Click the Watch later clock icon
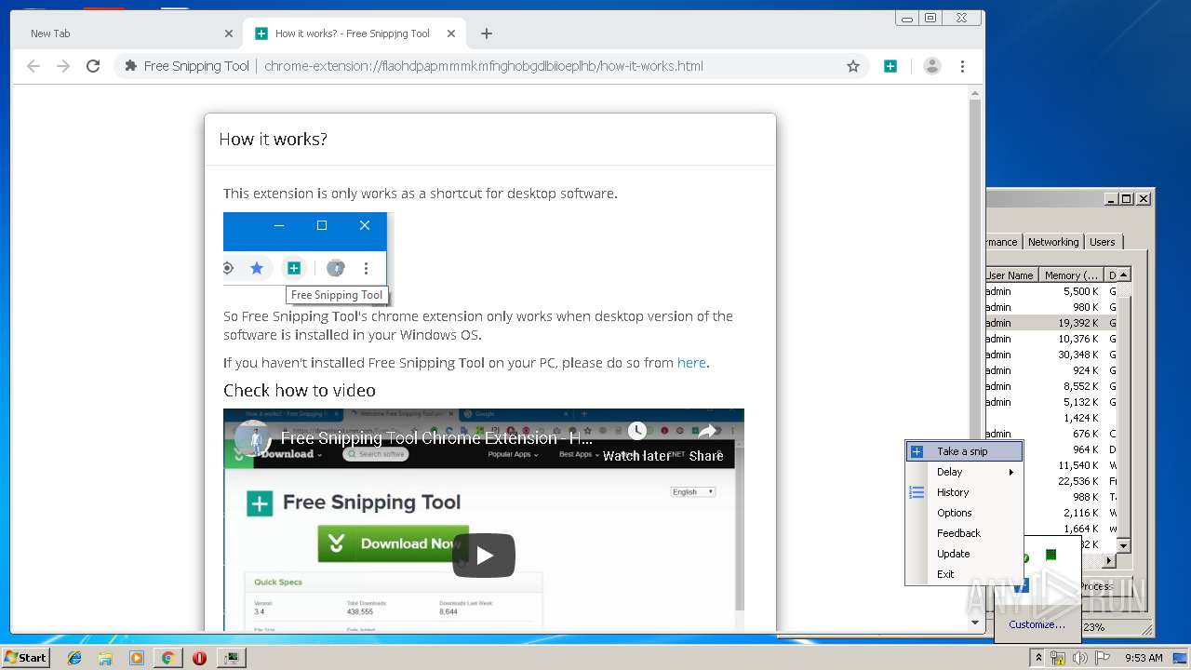Screen dimensions: 1191x670 tap(636, 431)
